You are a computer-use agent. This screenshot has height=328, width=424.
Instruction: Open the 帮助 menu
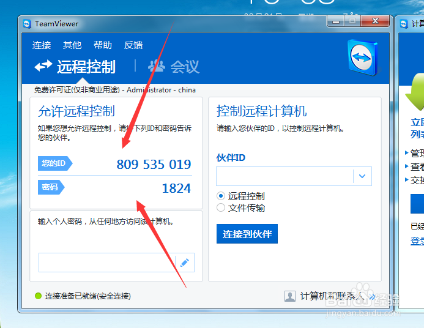(103, 45)
